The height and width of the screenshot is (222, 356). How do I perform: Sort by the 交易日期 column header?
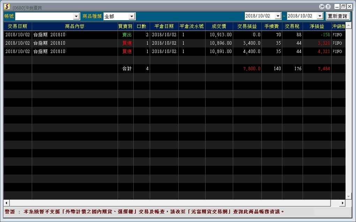(x=18, y=26)
